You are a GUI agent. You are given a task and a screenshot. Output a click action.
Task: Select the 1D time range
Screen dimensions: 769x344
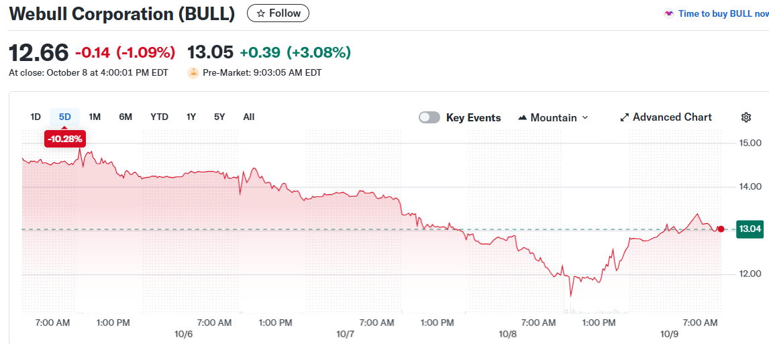[36, 117]
